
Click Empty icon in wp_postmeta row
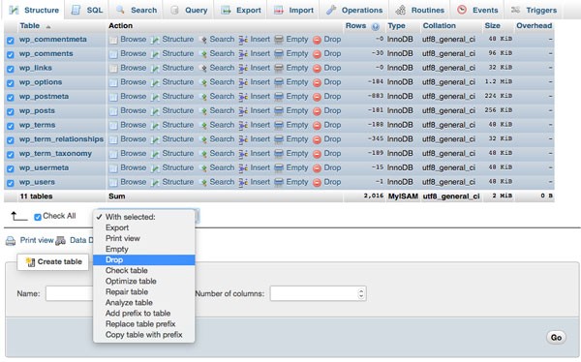[279, 97]
